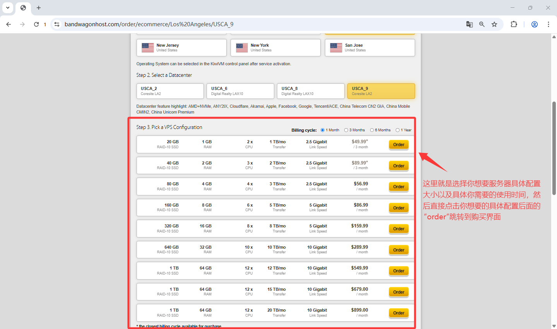Order the 320 GB $159.99 plan

coord(398,229)
